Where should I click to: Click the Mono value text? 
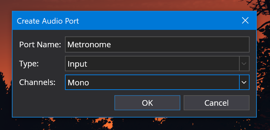pos(78,83)
